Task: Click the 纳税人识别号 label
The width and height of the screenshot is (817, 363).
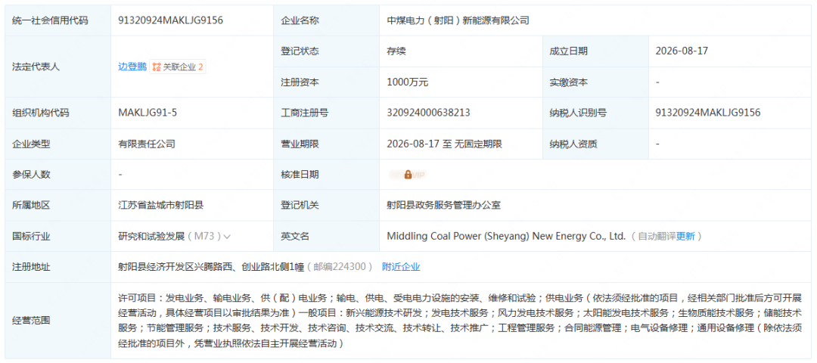Action: [x=578, y=113]
